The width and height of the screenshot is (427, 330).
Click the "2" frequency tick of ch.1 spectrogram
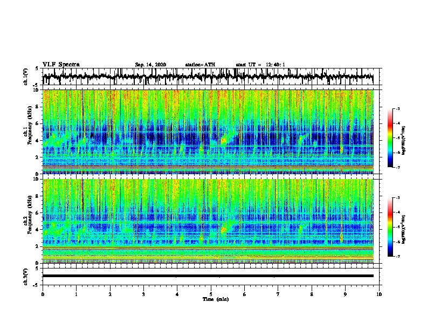(x=38, y=157)
